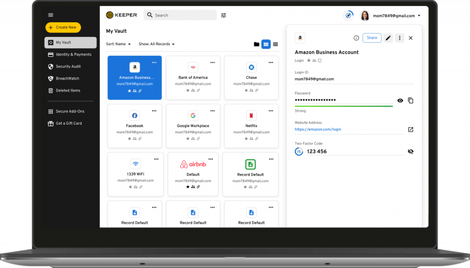Click the Keeper logo
470x268 pixels.
click(122, 15)
